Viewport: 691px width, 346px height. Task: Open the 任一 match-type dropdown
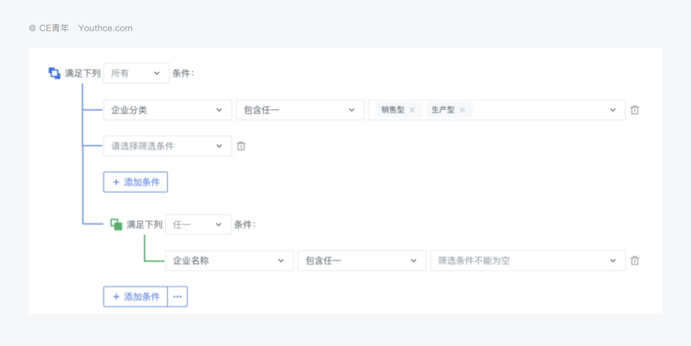coord(198,224)
